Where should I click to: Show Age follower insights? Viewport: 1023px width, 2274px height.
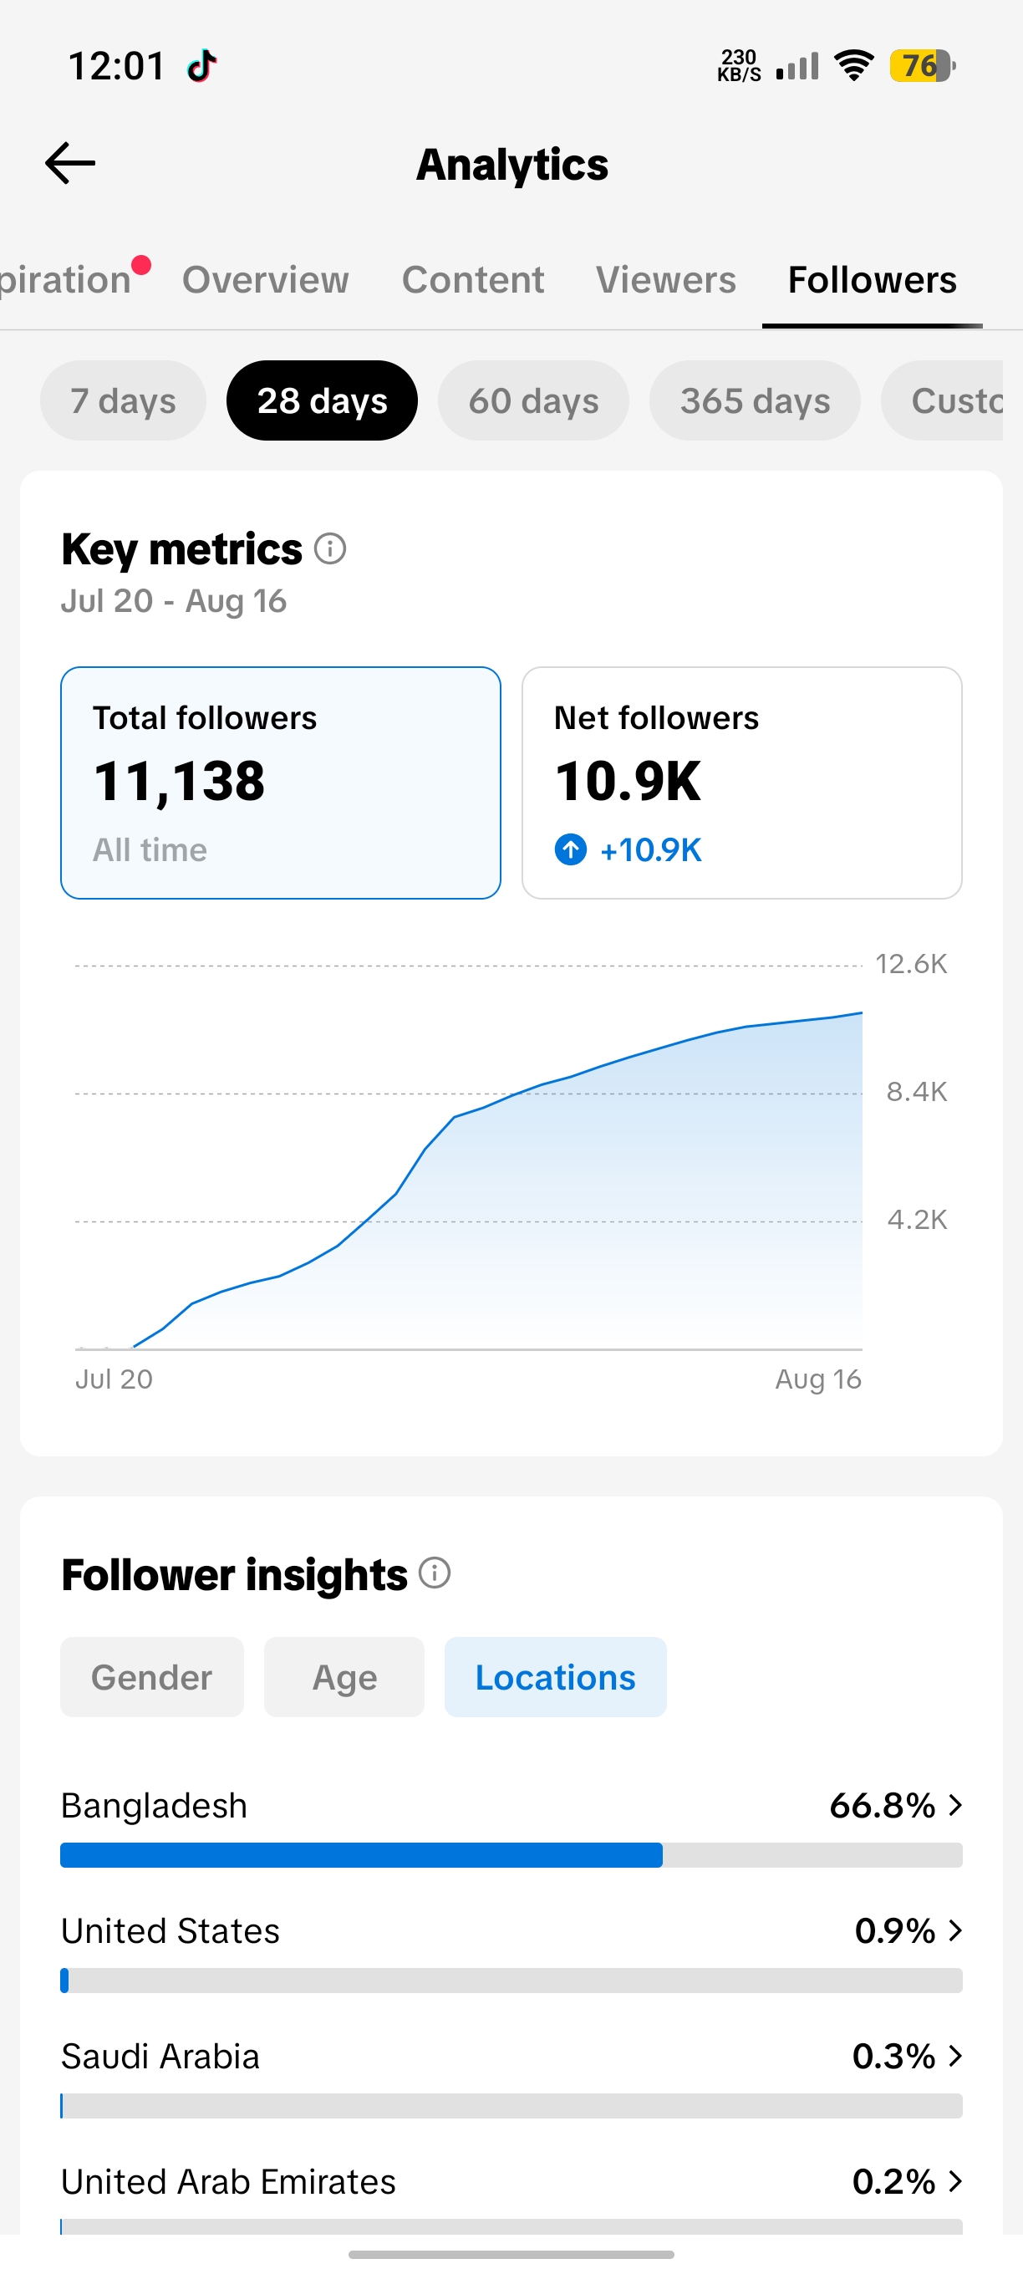click(344, 1677)
